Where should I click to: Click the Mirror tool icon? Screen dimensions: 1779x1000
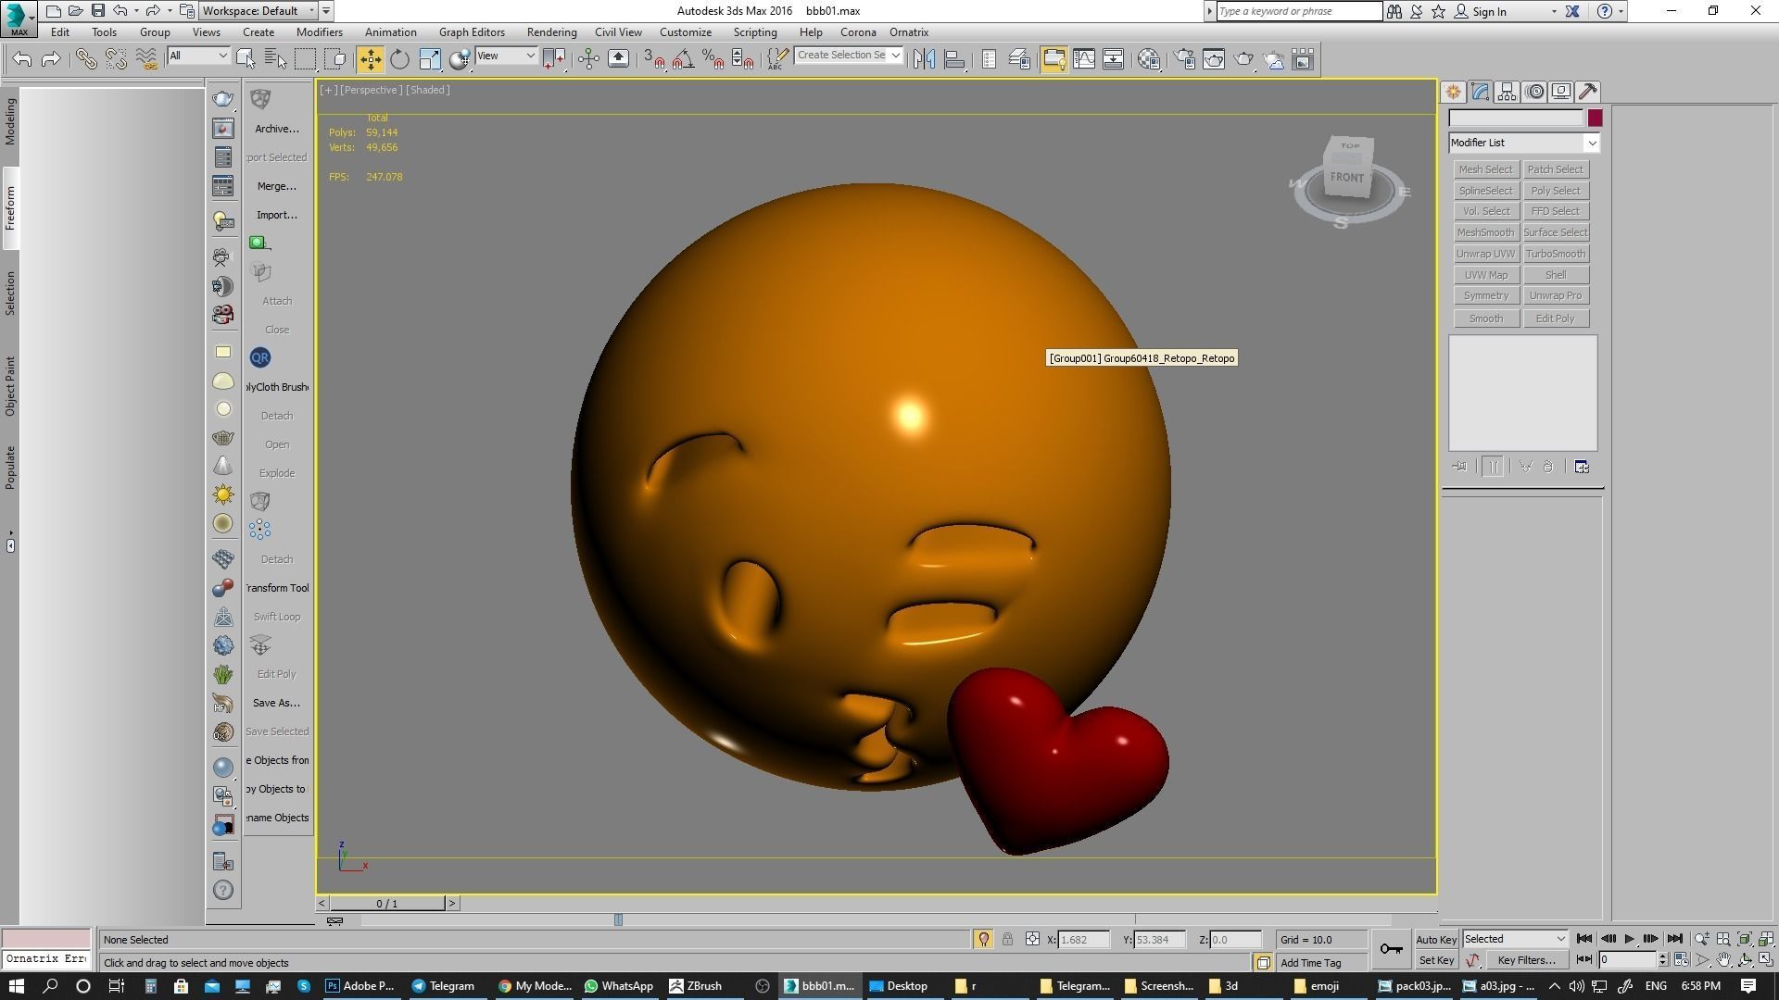924,59
